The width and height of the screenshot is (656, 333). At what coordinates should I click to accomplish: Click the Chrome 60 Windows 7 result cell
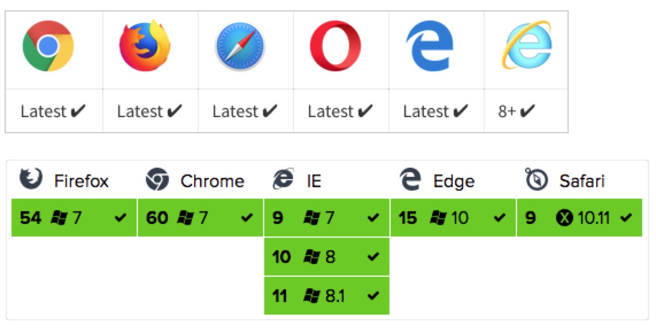200,218
